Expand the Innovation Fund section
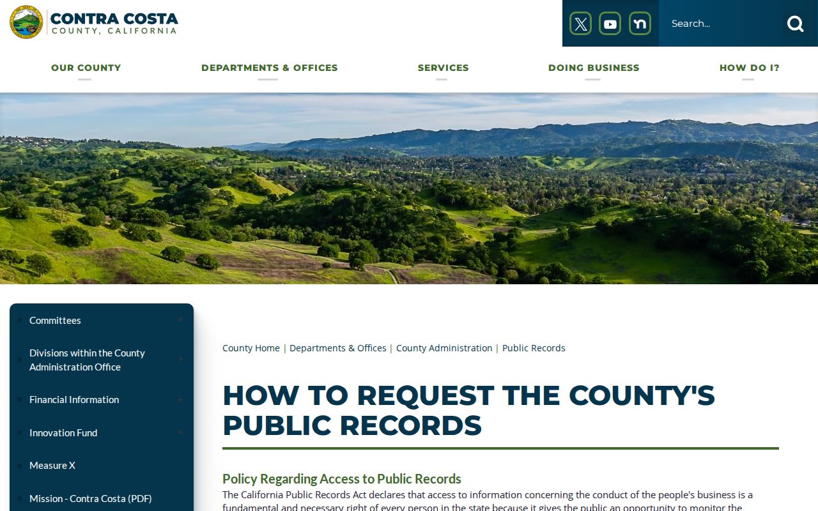 tap(180, 432)
